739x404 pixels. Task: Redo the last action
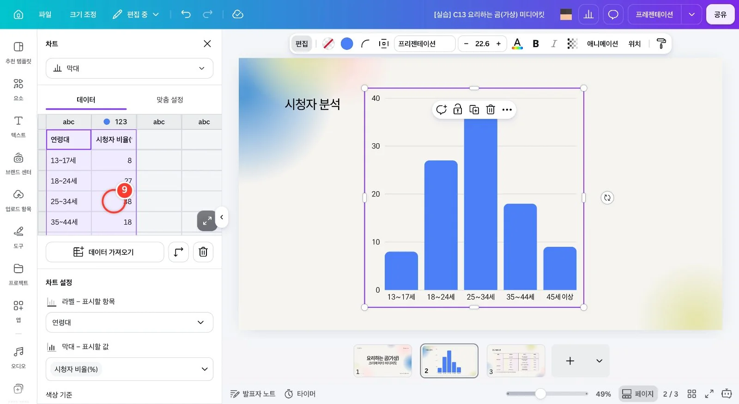click(x=208, y=14)
